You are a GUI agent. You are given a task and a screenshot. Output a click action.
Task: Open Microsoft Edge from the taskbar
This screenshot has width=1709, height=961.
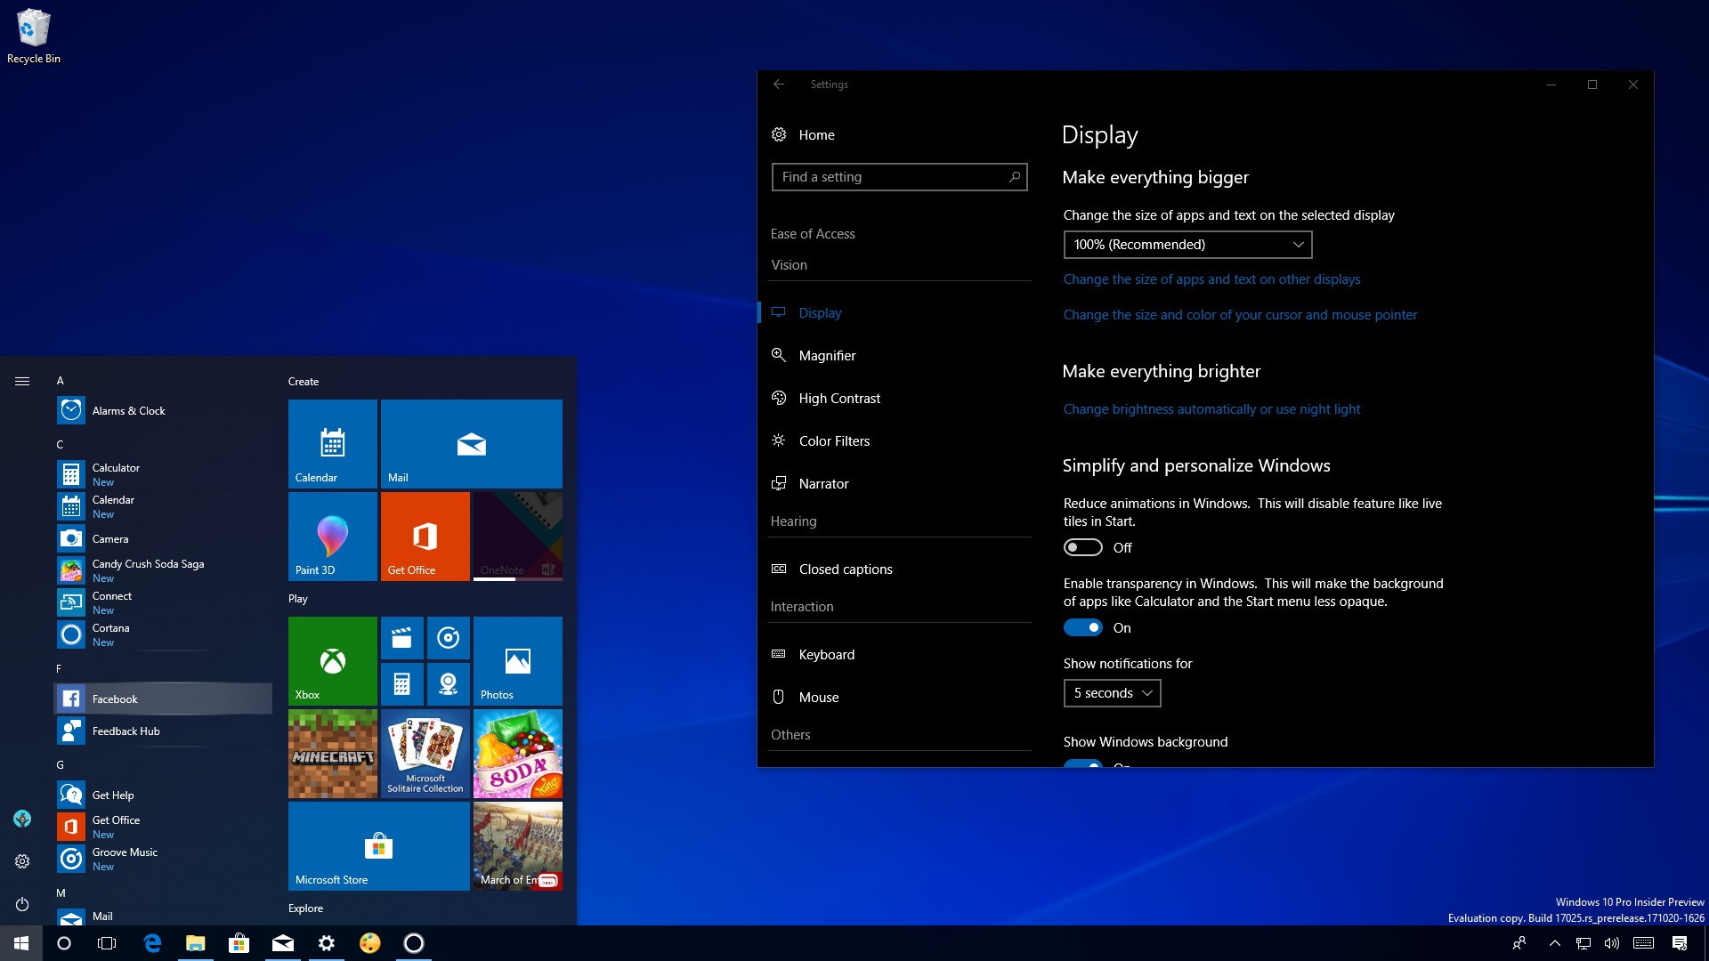[152, 943]
